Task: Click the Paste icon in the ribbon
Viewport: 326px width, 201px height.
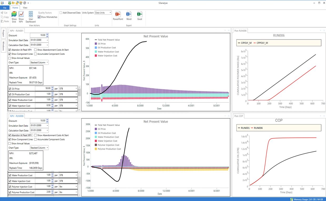Action: [x=2, y=21]
